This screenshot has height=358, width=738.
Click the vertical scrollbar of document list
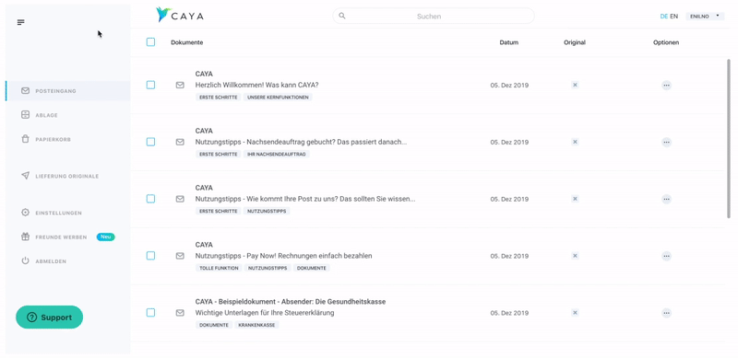coord(729,139)
